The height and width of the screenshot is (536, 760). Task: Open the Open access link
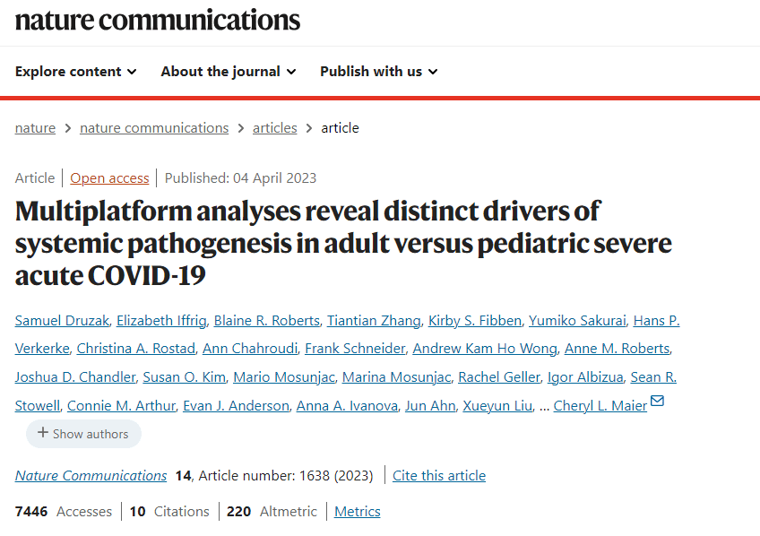click(109, 177)
